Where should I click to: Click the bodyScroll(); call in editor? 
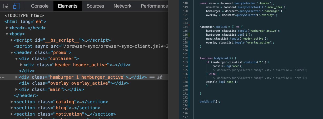[210, 101]
